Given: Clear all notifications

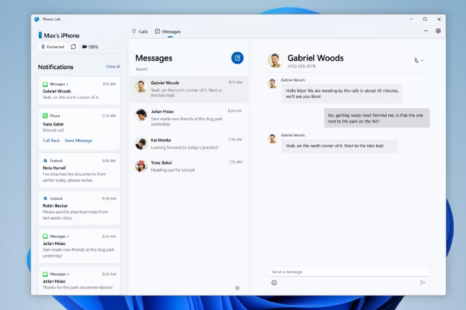Looking at the screenshot, I should [x=113, y=66].
